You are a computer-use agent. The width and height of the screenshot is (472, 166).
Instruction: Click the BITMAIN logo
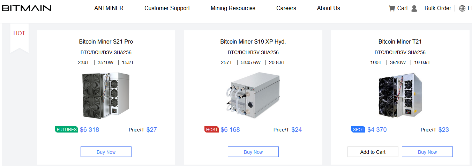(x=27, y=8)
